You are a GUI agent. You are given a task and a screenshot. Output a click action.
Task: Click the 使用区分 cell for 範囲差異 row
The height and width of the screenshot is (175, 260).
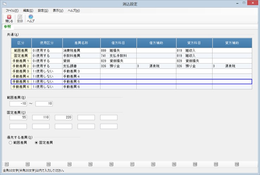tap(47, 51)
